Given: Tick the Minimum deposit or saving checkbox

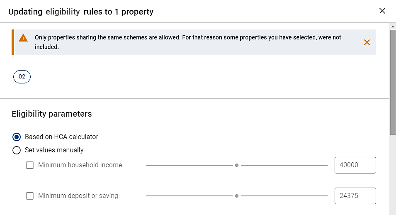Looking at the screenshot, I should pyautogui.click(x=30, y=196).
